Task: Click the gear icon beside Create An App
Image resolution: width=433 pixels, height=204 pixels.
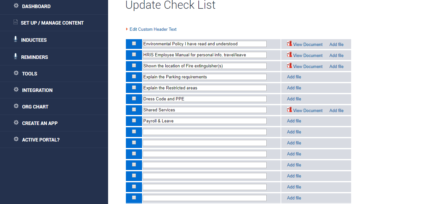Action: 16,123
